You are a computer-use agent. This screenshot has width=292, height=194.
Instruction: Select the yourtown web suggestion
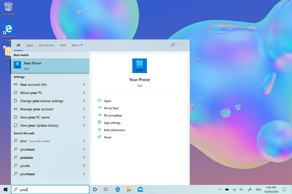(x=50, y=149)
